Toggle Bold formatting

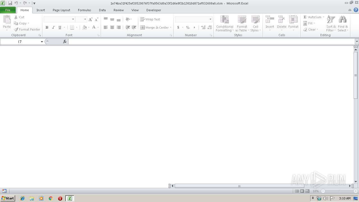(47, 27)
